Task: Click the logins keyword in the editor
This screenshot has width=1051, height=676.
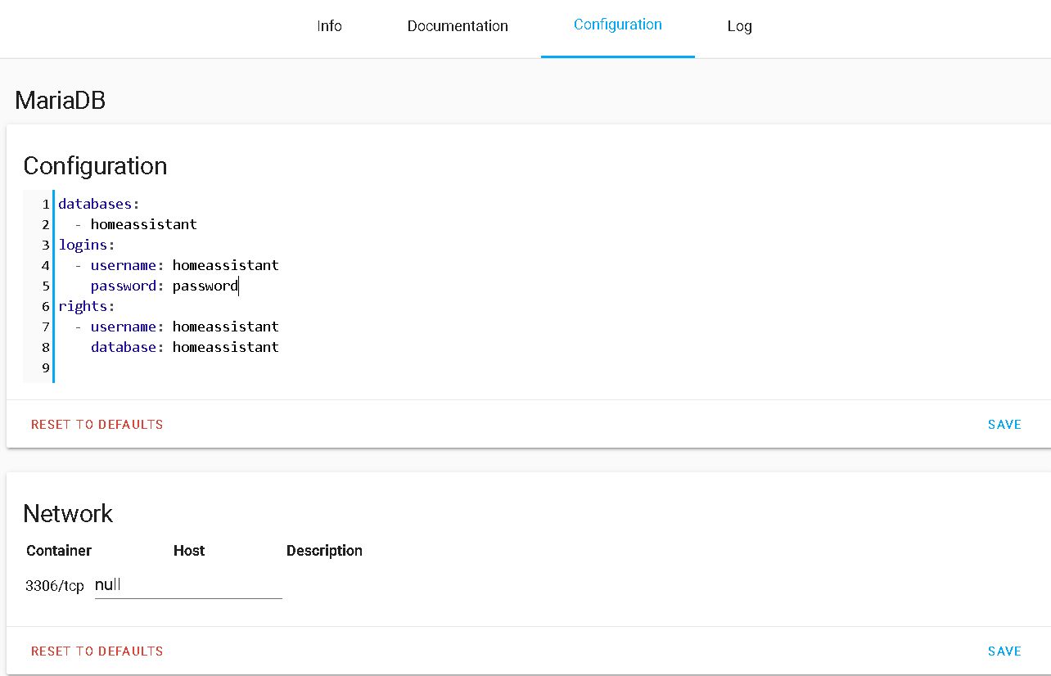Action: pyautogui.click(x=81, y=245)
